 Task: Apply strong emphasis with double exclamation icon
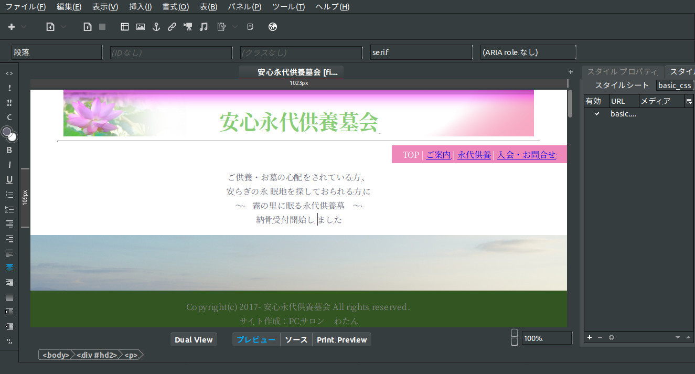tap(9, 103)
